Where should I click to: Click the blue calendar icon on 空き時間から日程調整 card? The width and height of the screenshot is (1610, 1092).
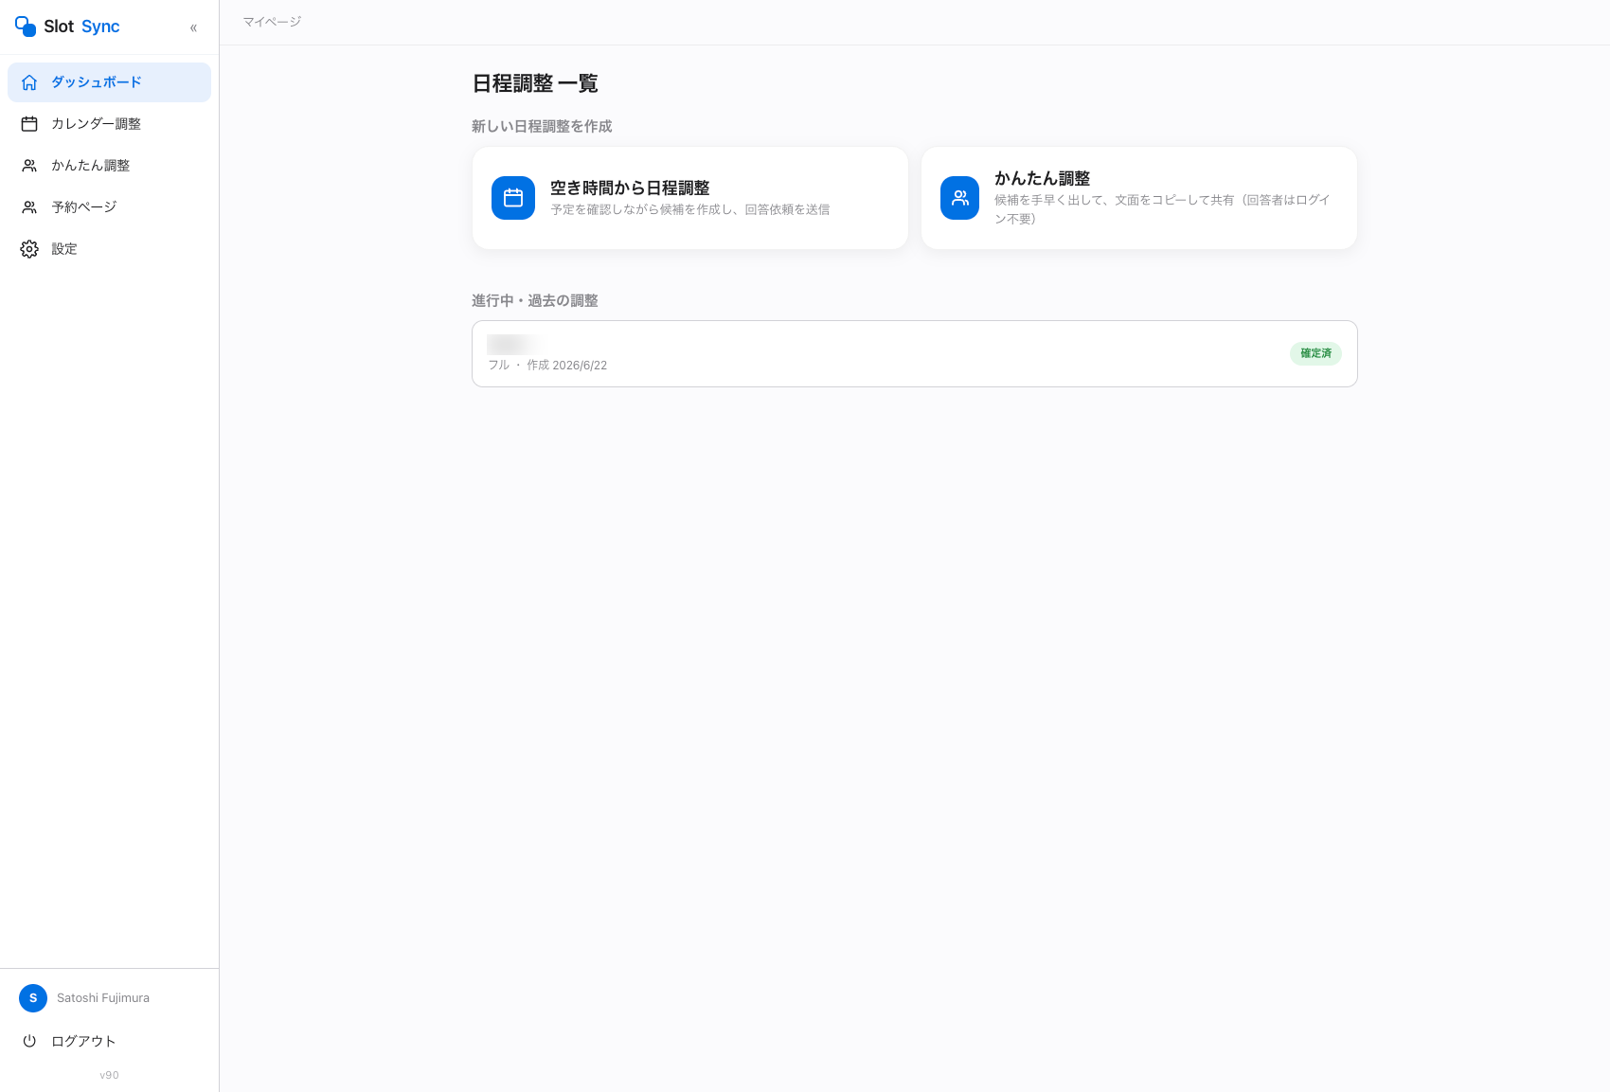[x=513, y=198]
